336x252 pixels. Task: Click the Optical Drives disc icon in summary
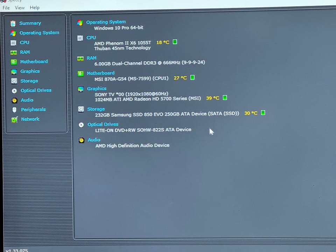coord(81,125)
